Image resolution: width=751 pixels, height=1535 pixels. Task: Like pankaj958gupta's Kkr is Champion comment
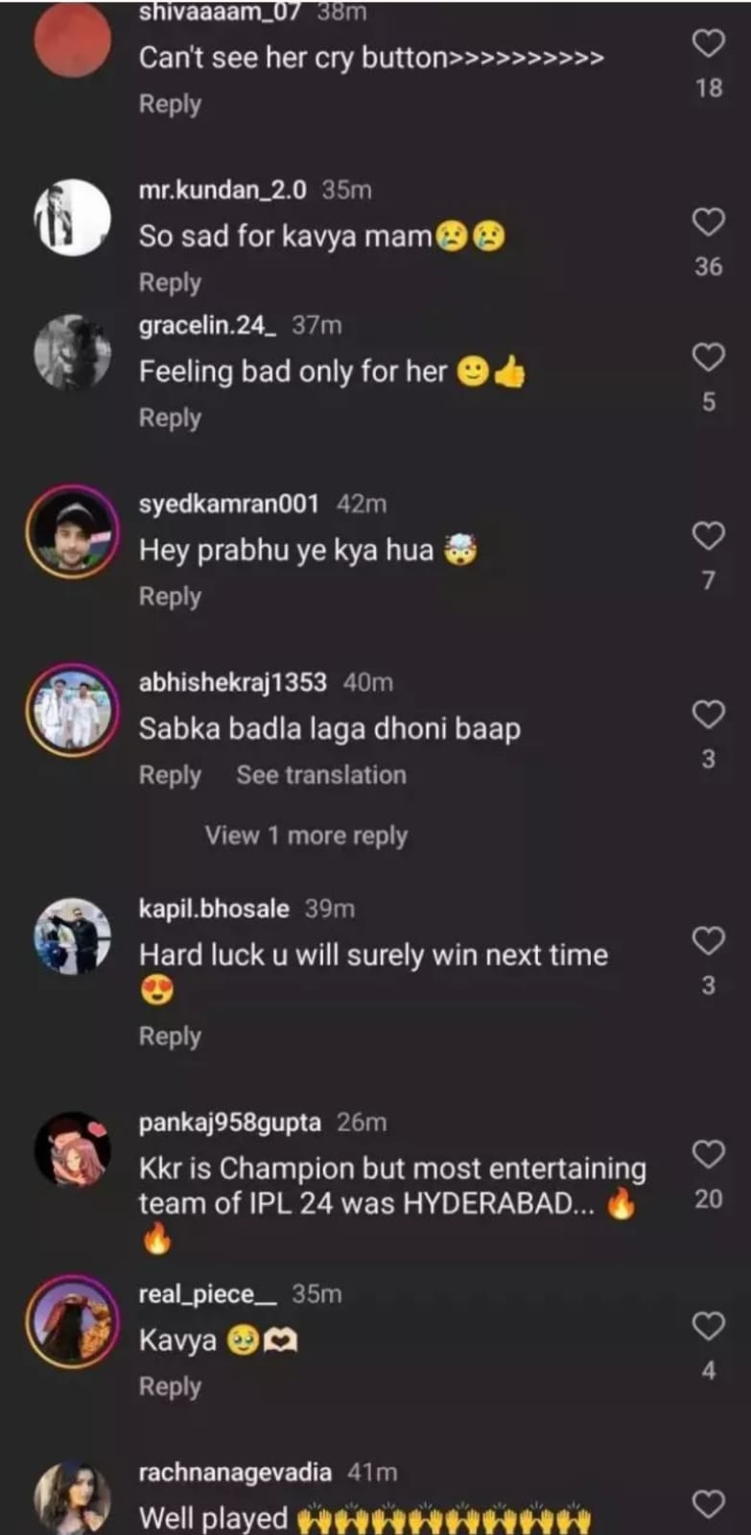tap(708, 1154)
